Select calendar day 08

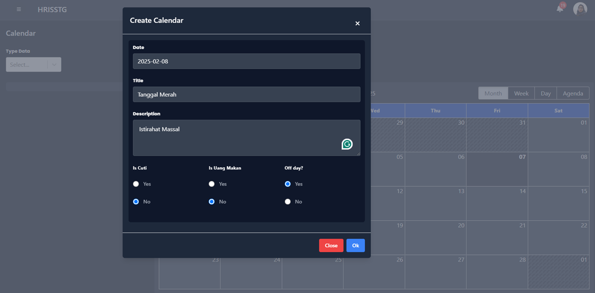coord(559,169)
